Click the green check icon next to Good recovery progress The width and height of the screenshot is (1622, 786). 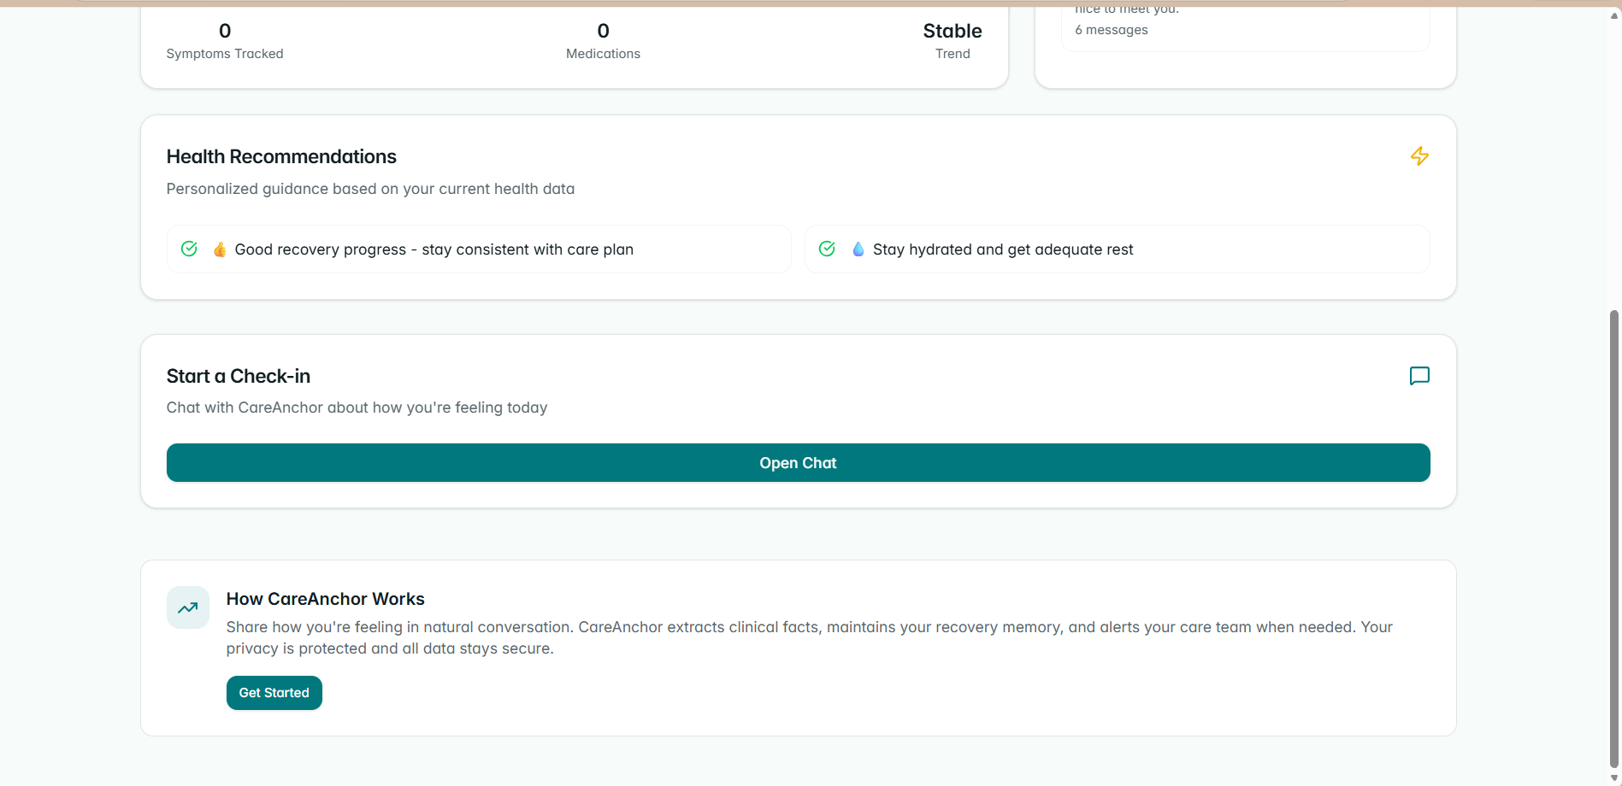[189, 249]
